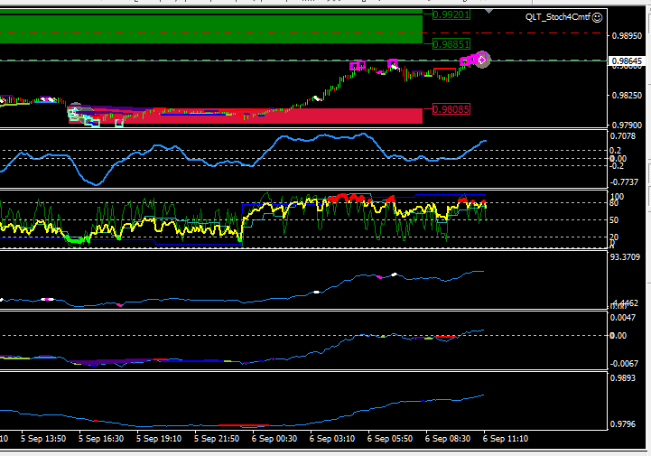
Task: Click the 0.0047 indicator scale value
Action: point(623,318)
